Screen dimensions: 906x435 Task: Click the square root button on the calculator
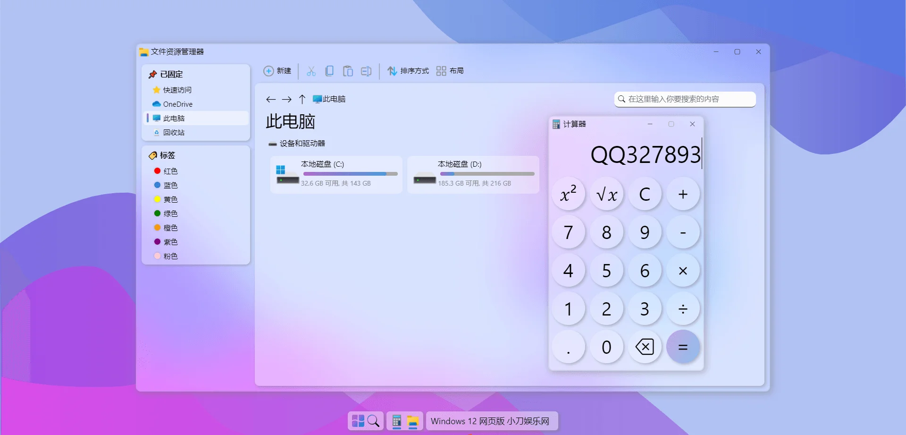(606, 194)
